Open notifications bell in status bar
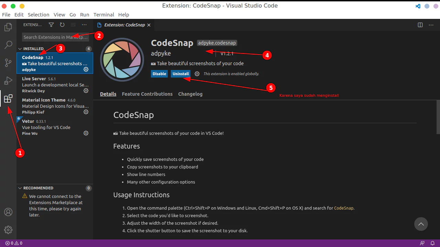 [x=433, y=243]
